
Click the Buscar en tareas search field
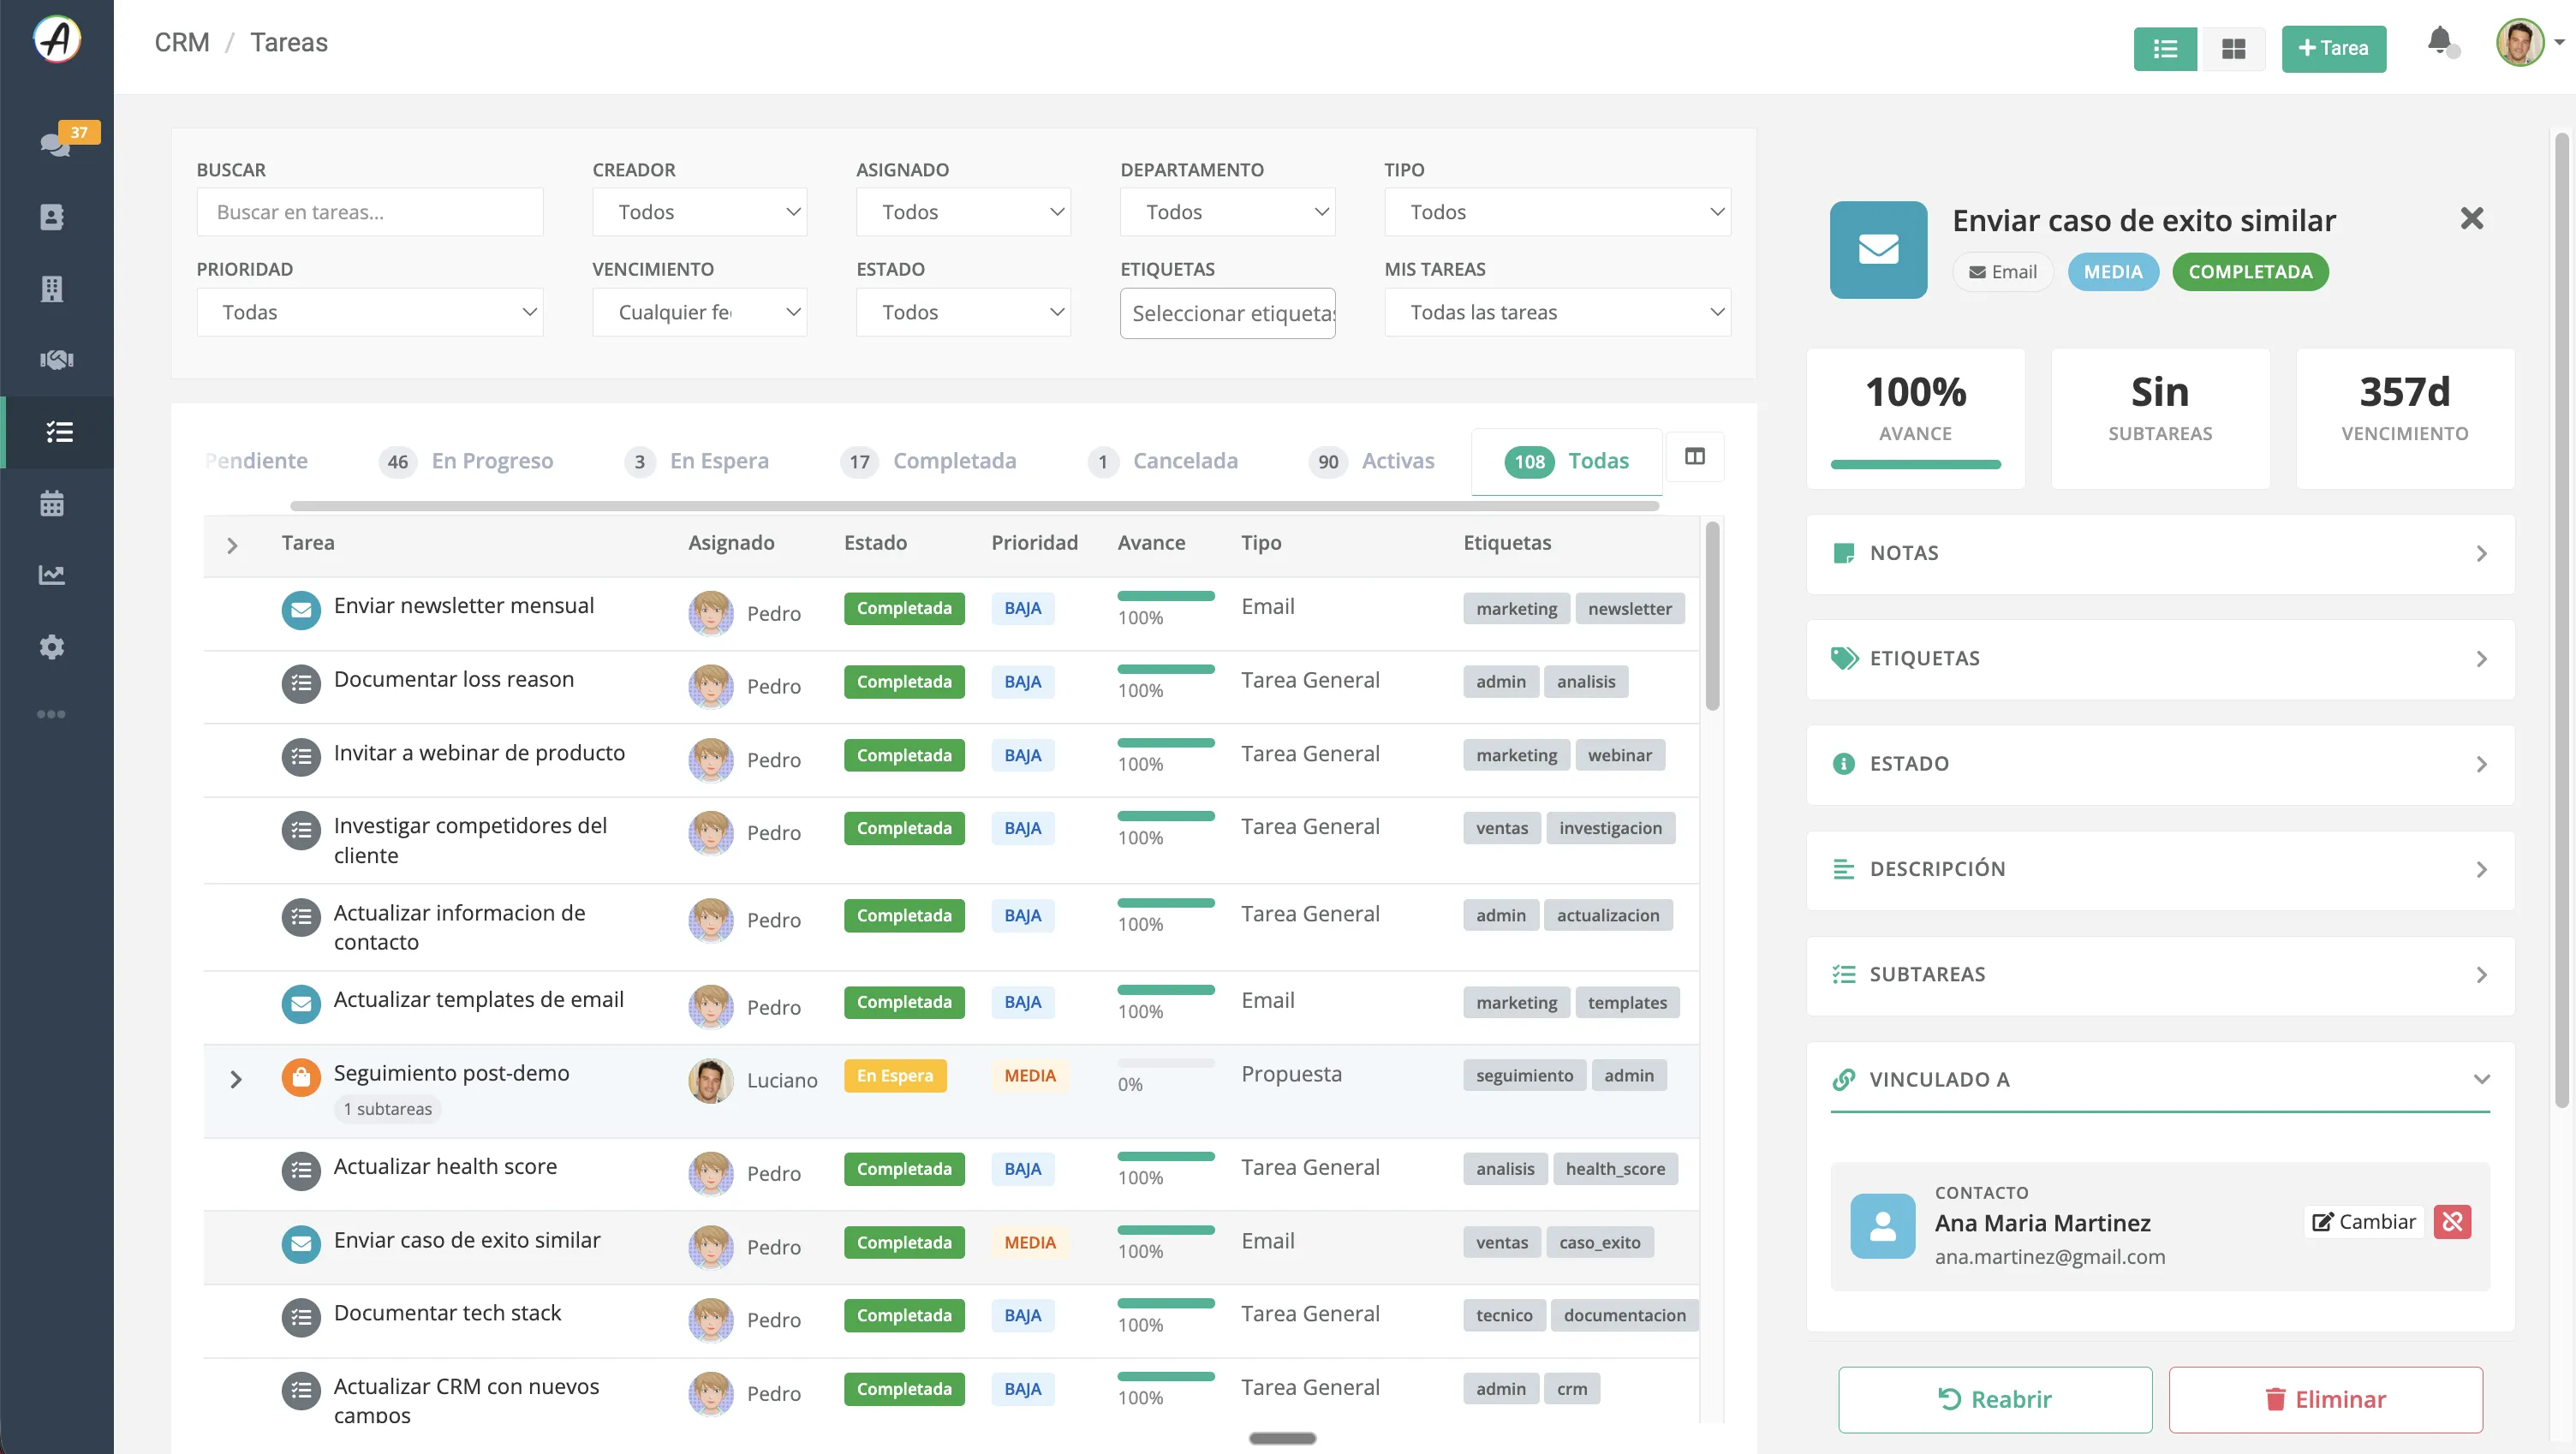[370, 212]
